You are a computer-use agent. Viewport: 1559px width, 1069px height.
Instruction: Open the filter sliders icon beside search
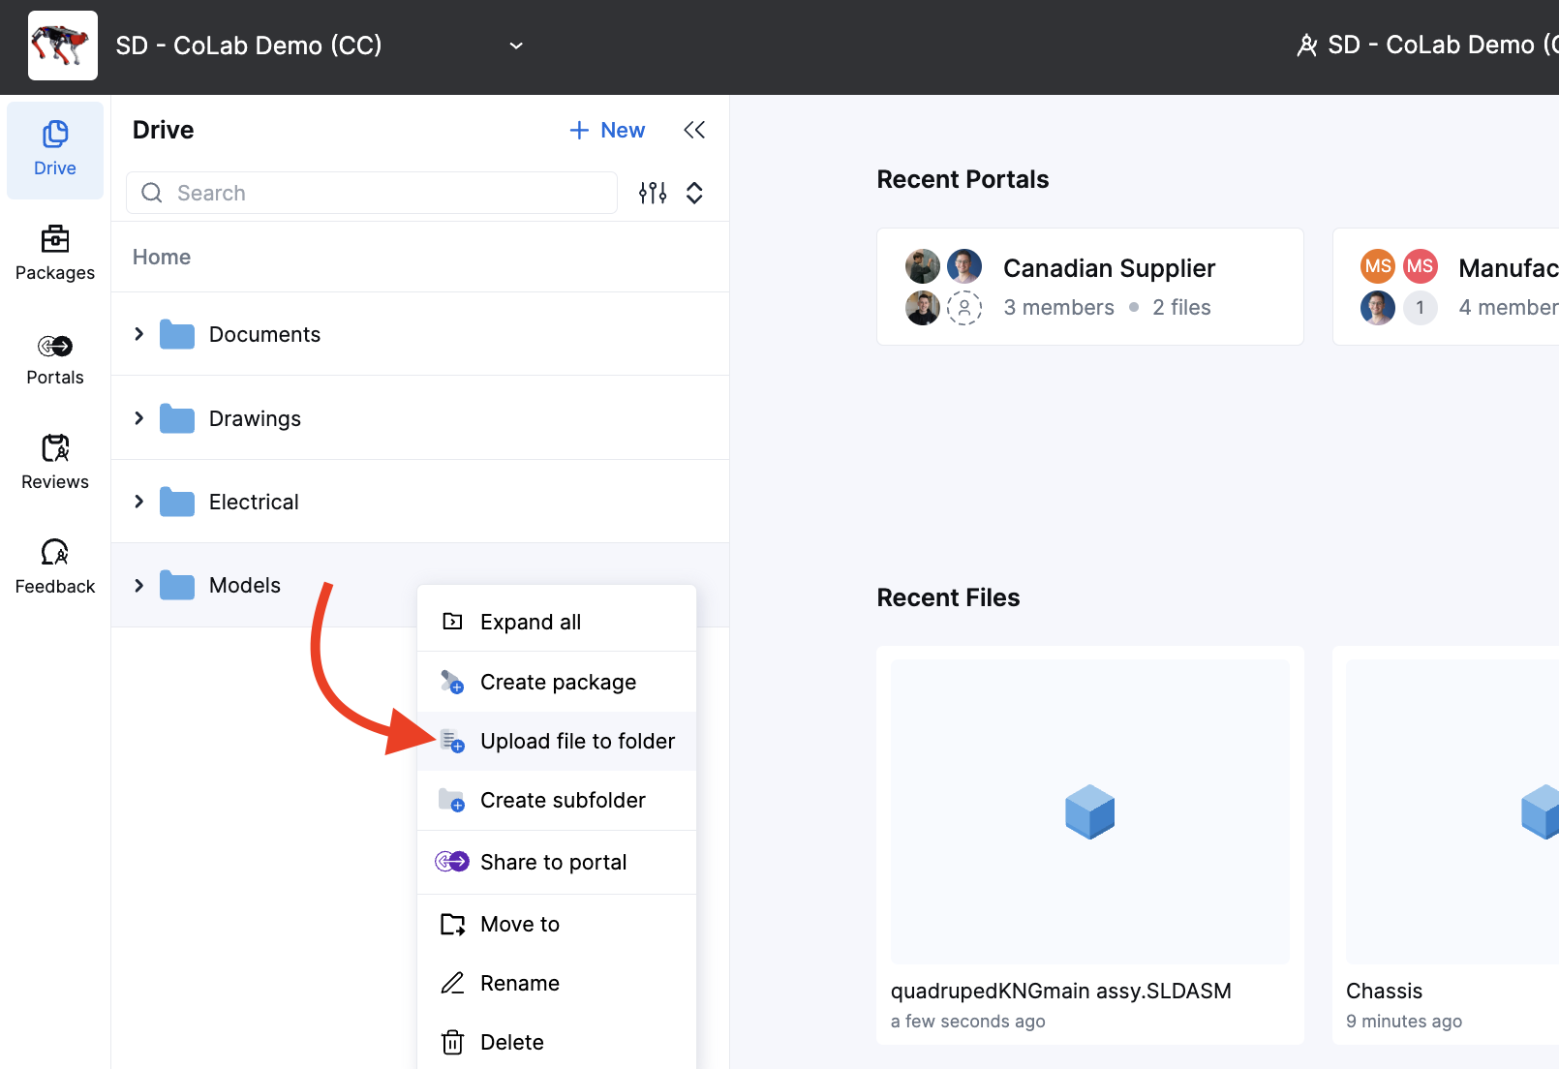(x=653, y=193)
